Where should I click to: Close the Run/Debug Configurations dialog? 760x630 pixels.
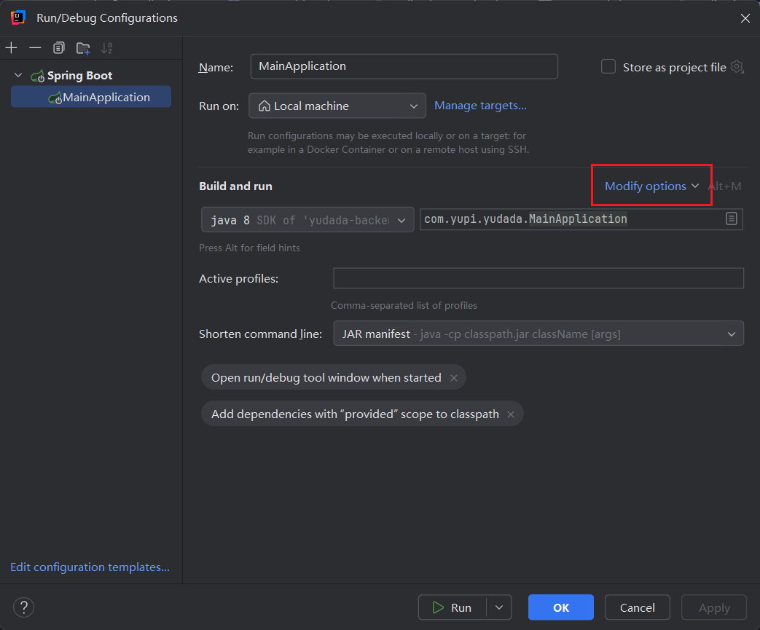tap(745, 18)
